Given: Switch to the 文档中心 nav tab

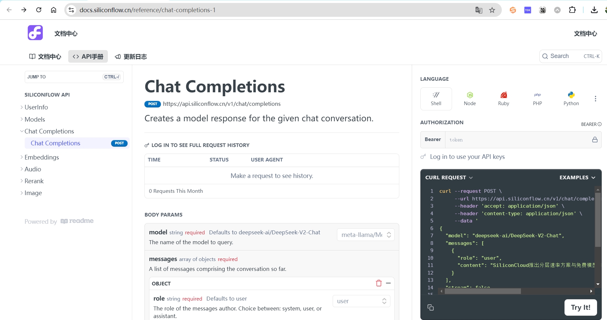Looking at the screenshot, I should [x=45, y=56].
